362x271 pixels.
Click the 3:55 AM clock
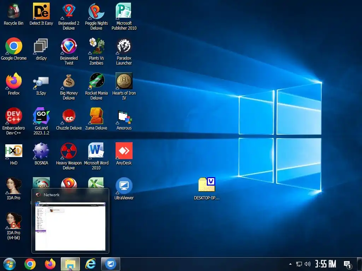(326, 264)
